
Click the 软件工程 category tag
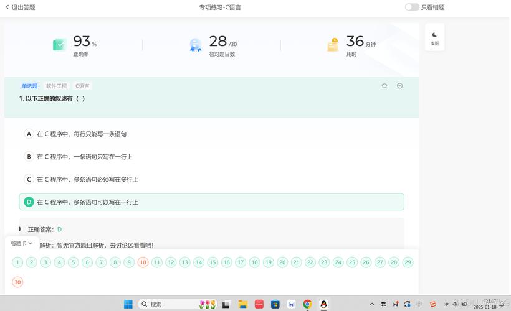56,86
